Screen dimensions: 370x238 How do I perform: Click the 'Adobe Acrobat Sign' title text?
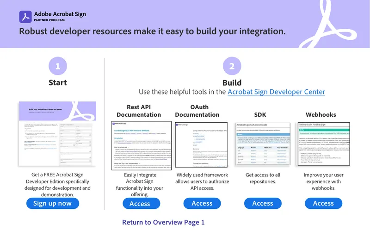pyautogui.click(x=60, y=14)
